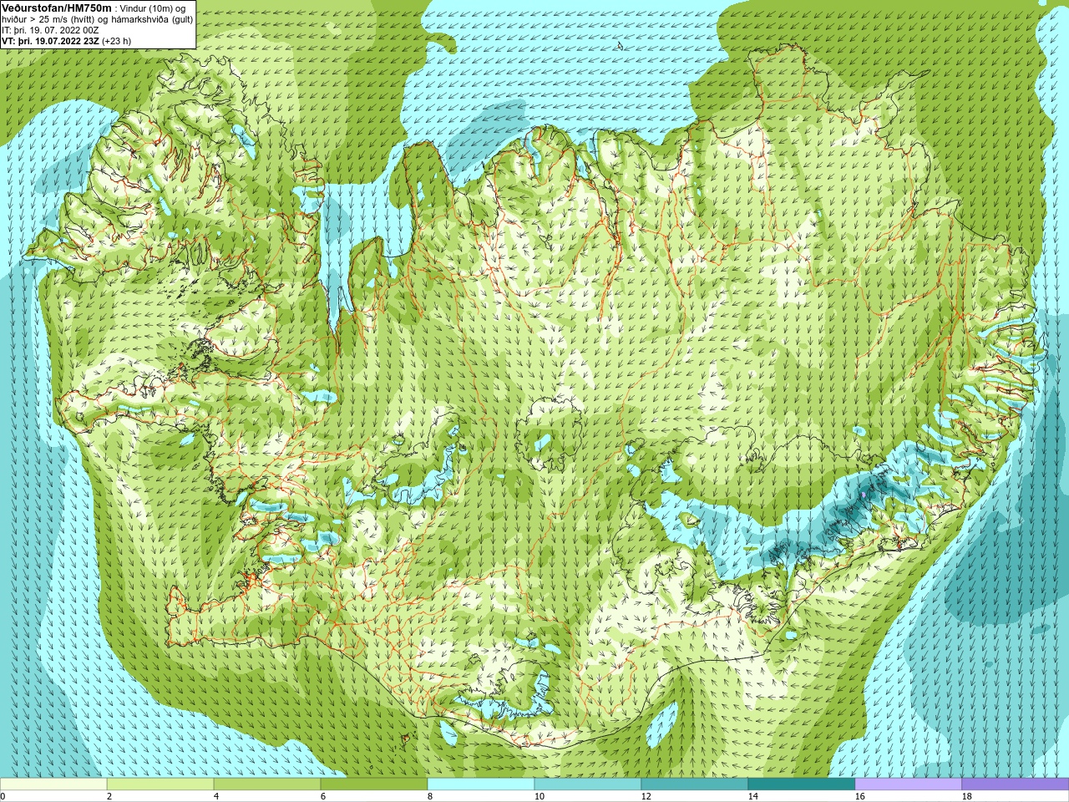Click the lavender 16–18 m/s legend swatch
This screenshot has height=802, width=1069.
(x=909, y=784)
